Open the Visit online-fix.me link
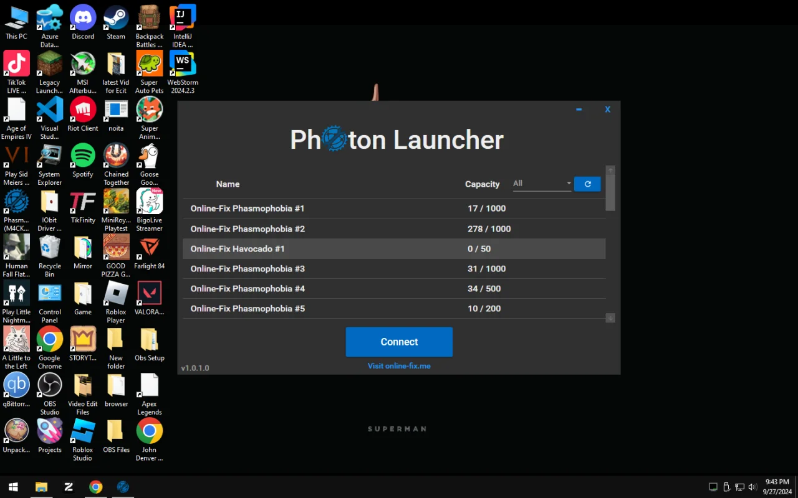 [x=399, y=366]
